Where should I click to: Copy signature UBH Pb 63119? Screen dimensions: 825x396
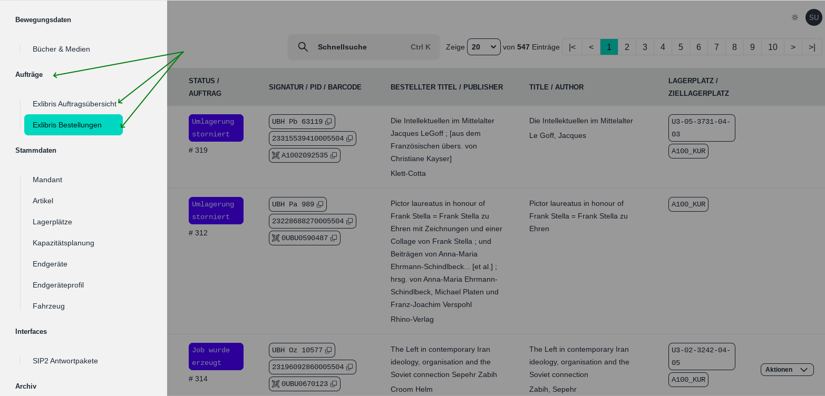(328, 122)
